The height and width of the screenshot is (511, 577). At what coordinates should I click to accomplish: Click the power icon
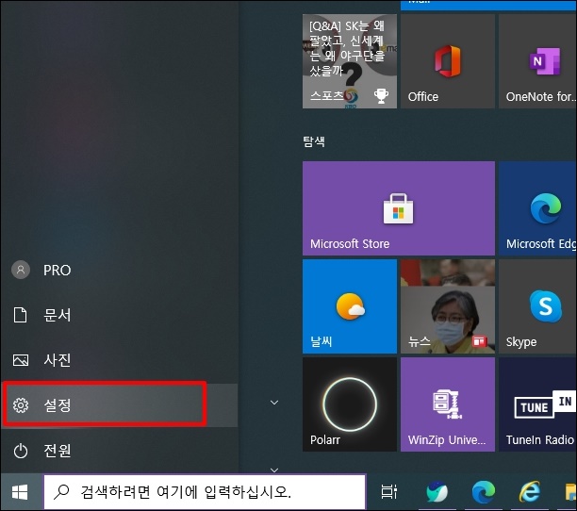(21, 451)
